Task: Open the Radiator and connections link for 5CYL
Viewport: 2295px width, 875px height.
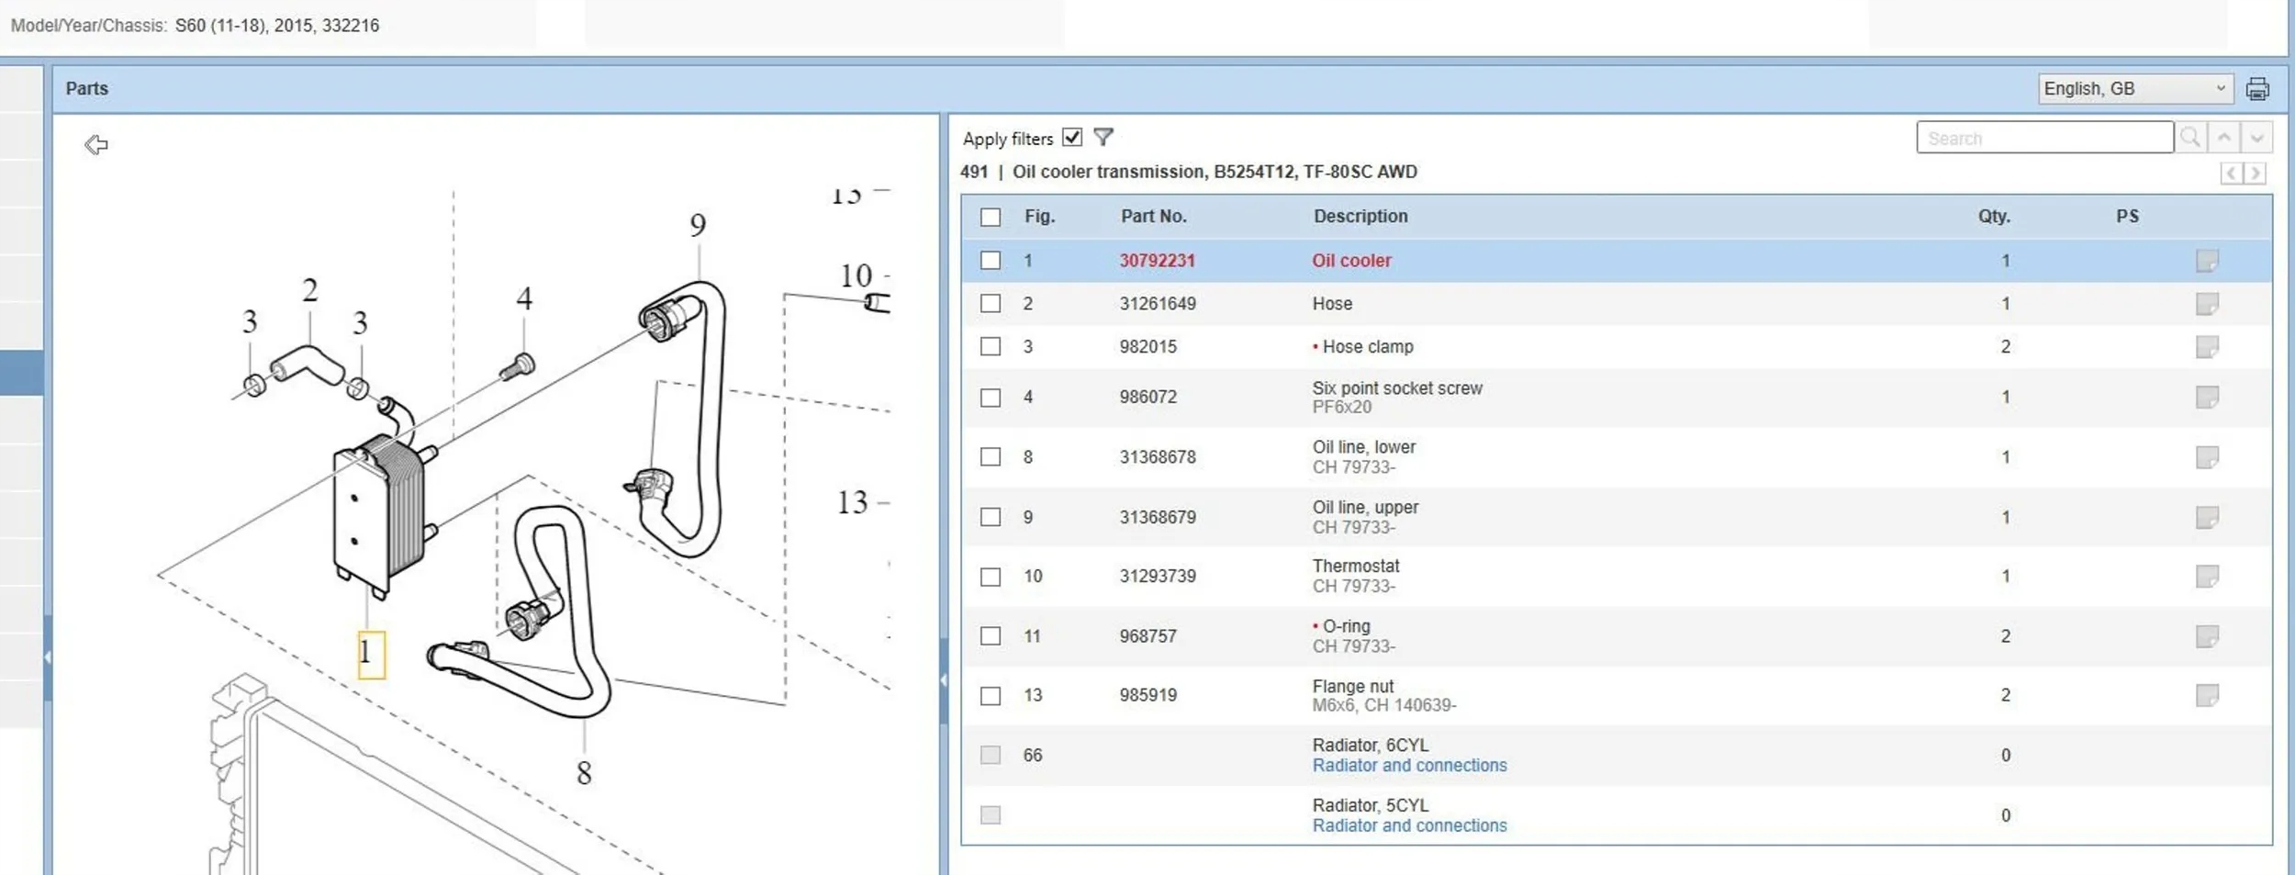Action: click(x=1409, y=826)
